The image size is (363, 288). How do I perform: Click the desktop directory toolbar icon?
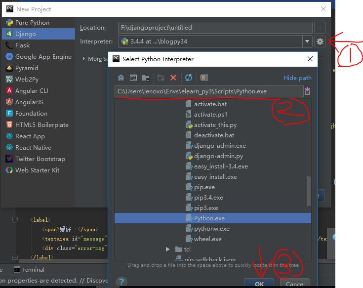coord(133,78)
